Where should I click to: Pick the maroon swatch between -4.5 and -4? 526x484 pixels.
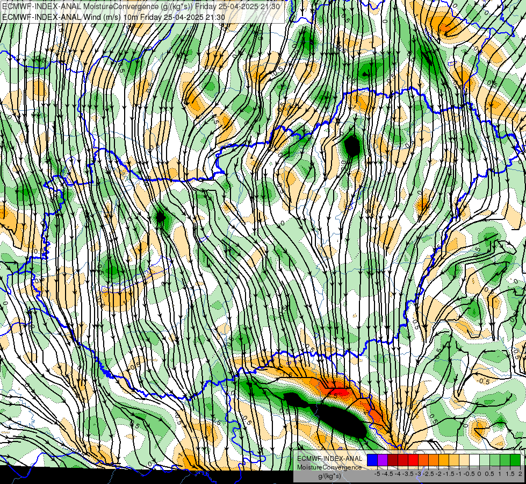click(x=393, y=460)
